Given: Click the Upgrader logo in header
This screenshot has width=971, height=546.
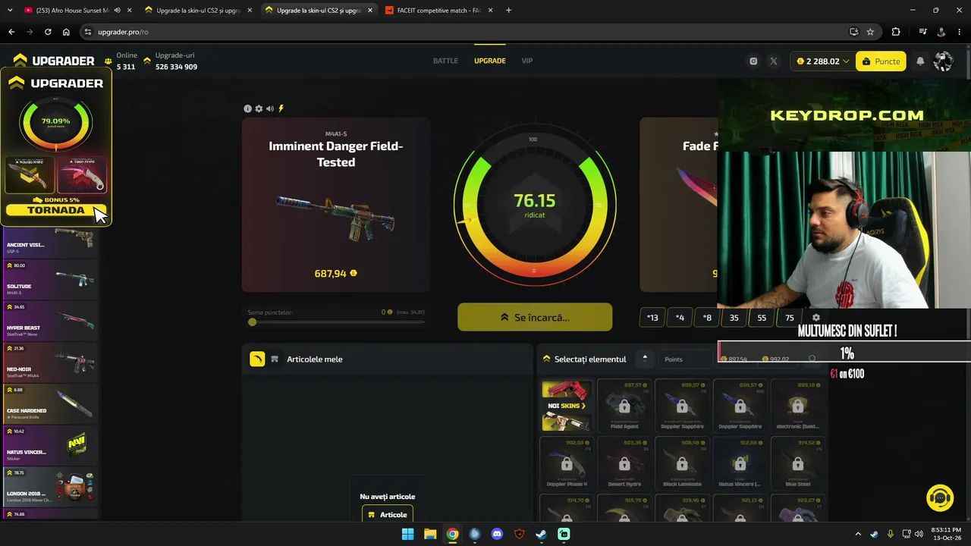Looking at the screenshot, I should [x=54, y=61].
